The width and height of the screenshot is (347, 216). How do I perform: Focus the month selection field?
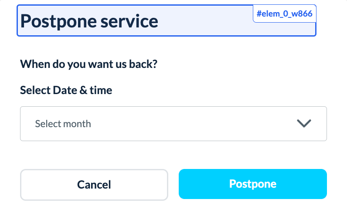pyautogui.click(x=173, y=124)
